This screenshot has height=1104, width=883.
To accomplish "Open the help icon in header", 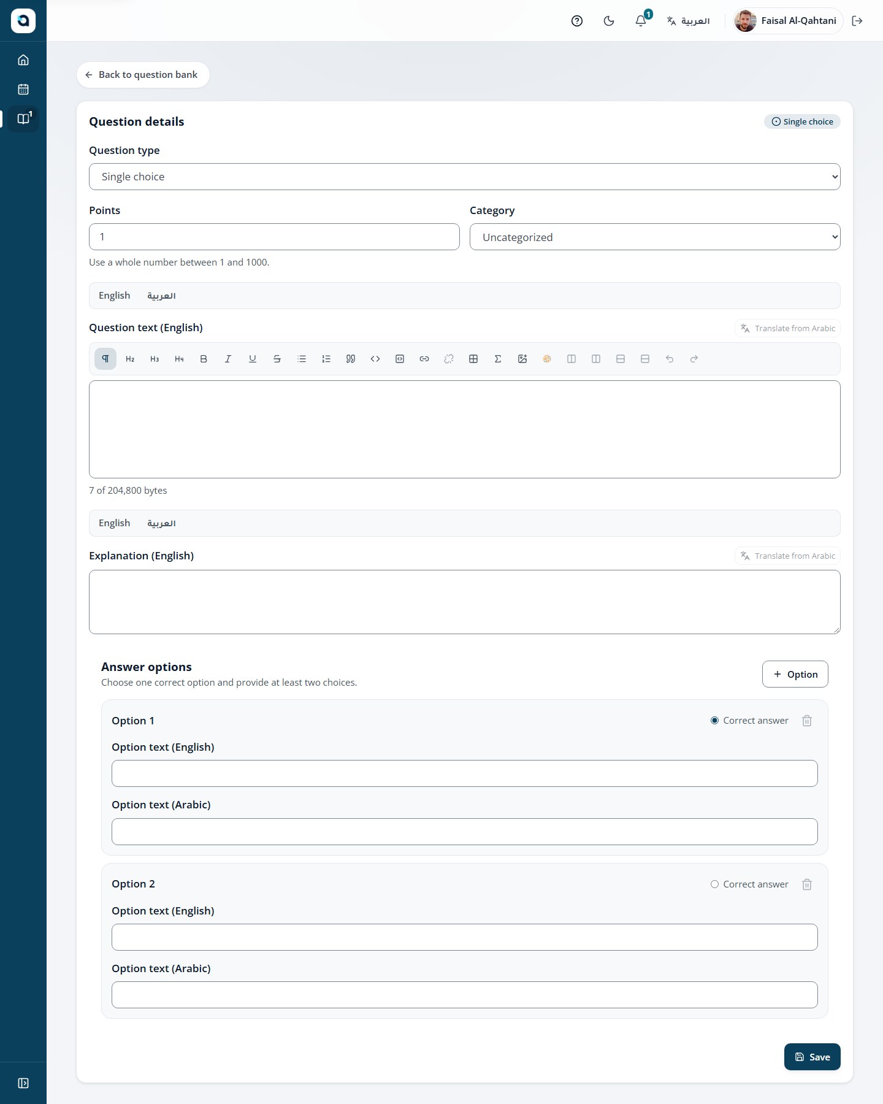I will [x=577, y=21].
